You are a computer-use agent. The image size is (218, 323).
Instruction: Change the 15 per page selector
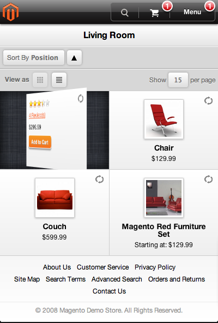coord(178,80)
